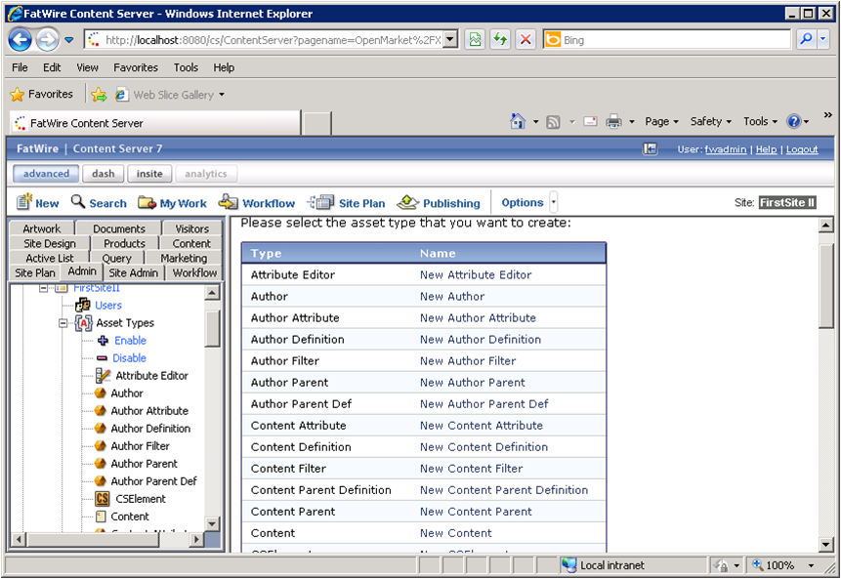Click the main content vertical scrollbar thumb
The width and height of the screenshot is (841, 579).
pyautogui.click(x=826, y=285)
